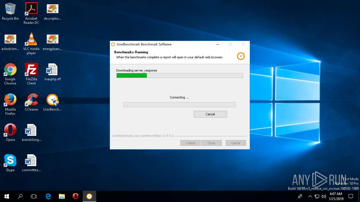Click the Benchmarks Running heading
Screen dimensions: 360x202
click(x=131, y=52)
